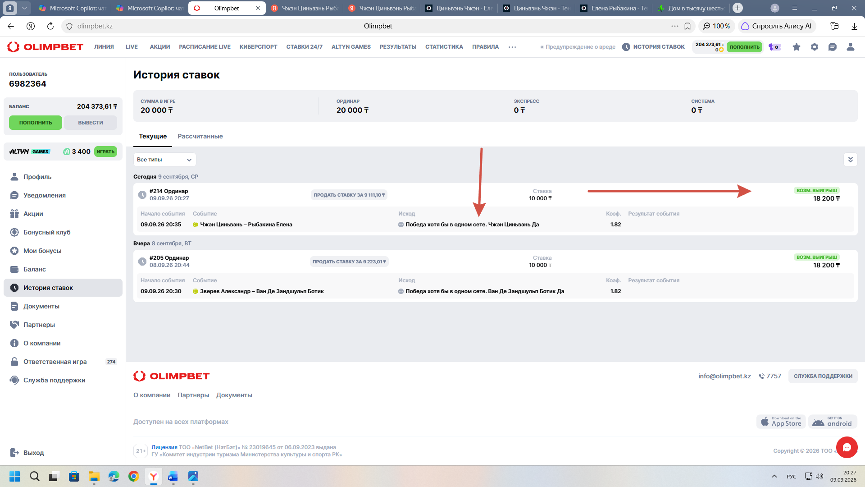This screenshot has width=865, height=487.
Task: Open the red live chat bubble
Action: (847, 447)
